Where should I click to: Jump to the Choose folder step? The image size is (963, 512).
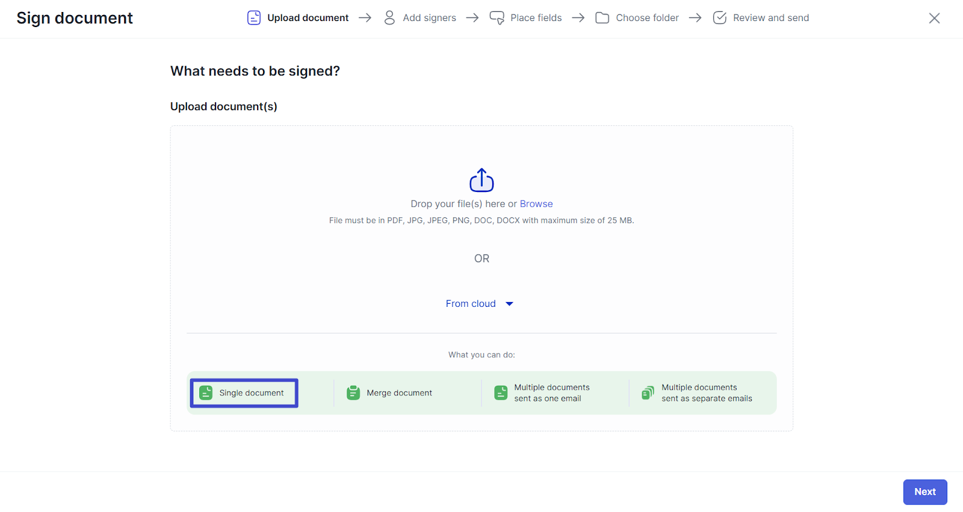[647, 18]
